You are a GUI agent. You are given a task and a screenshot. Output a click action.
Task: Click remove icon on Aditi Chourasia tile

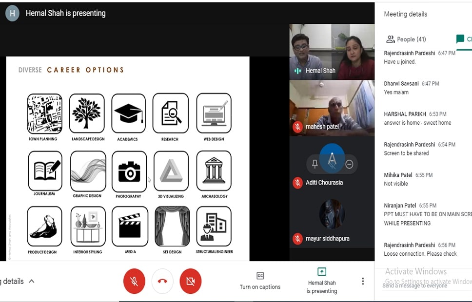[349, 165]
